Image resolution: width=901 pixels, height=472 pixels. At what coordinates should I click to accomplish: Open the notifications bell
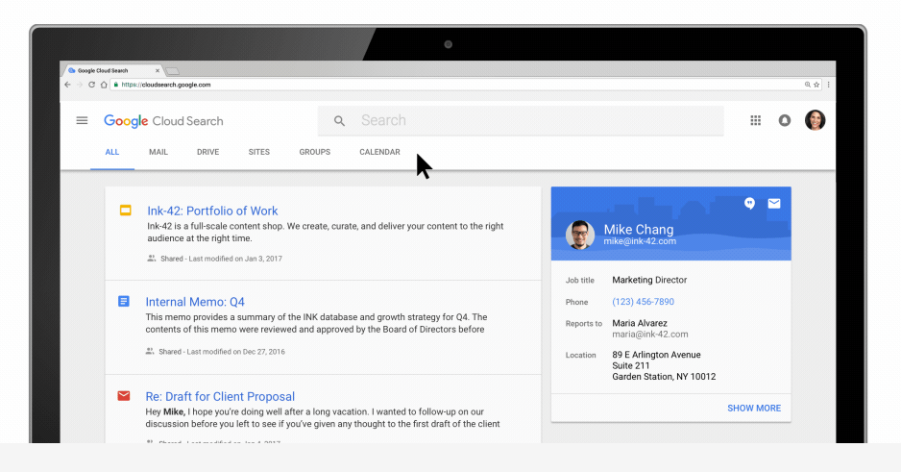pyautogui.click(x=785, y=121)
